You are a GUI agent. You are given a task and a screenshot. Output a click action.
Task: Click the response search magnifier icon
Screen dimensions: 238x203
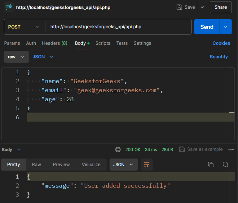226,165
